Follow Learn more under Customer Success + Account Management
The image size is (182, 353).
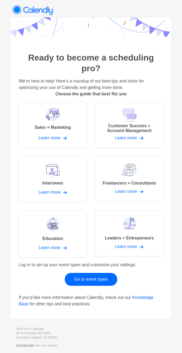tap(126, 138)
